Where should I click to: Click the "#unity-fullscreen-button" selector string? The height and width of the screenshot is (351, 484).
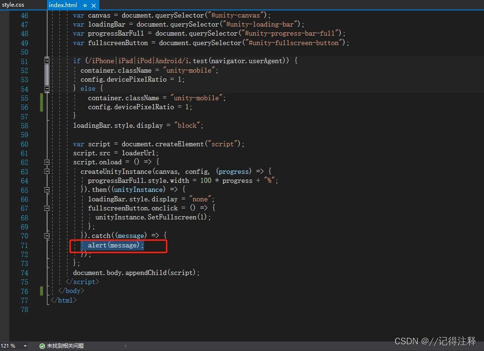point(294,43)
